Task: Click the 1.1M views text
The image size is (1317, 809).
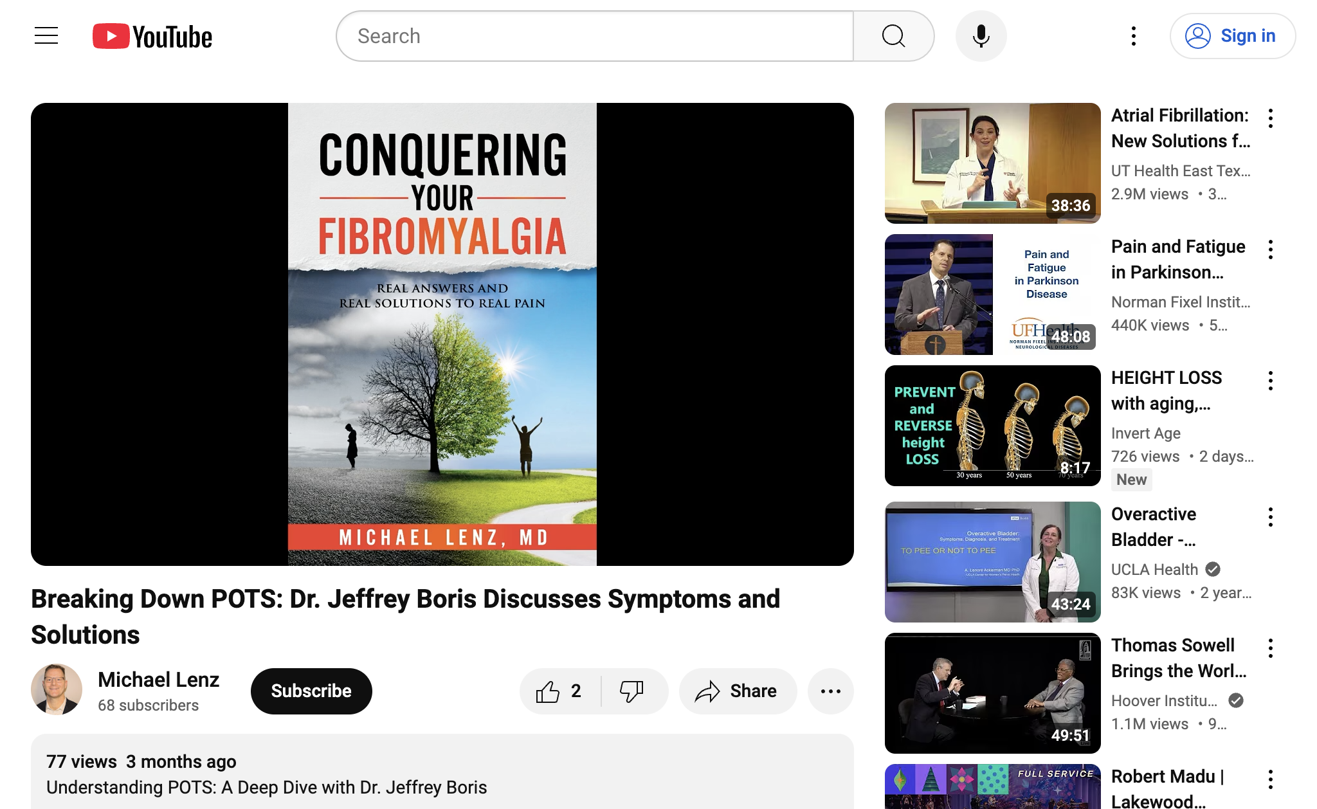Action: click(x=1150, y=723)
